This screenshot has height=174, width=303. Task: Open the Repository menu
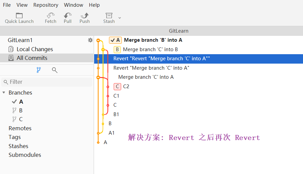coord(46,5)
